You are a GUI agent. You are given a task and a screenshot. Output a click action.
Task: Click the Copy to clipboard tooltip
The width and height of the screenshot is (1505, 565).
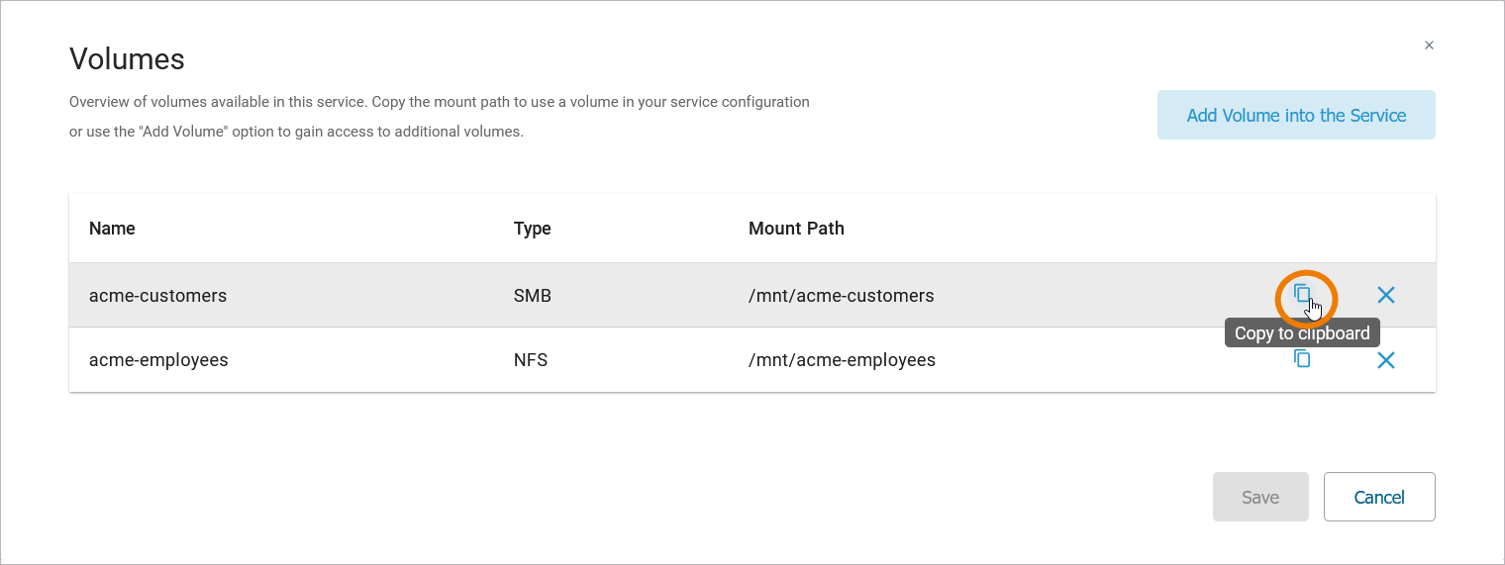click(x=1302, y=333)
